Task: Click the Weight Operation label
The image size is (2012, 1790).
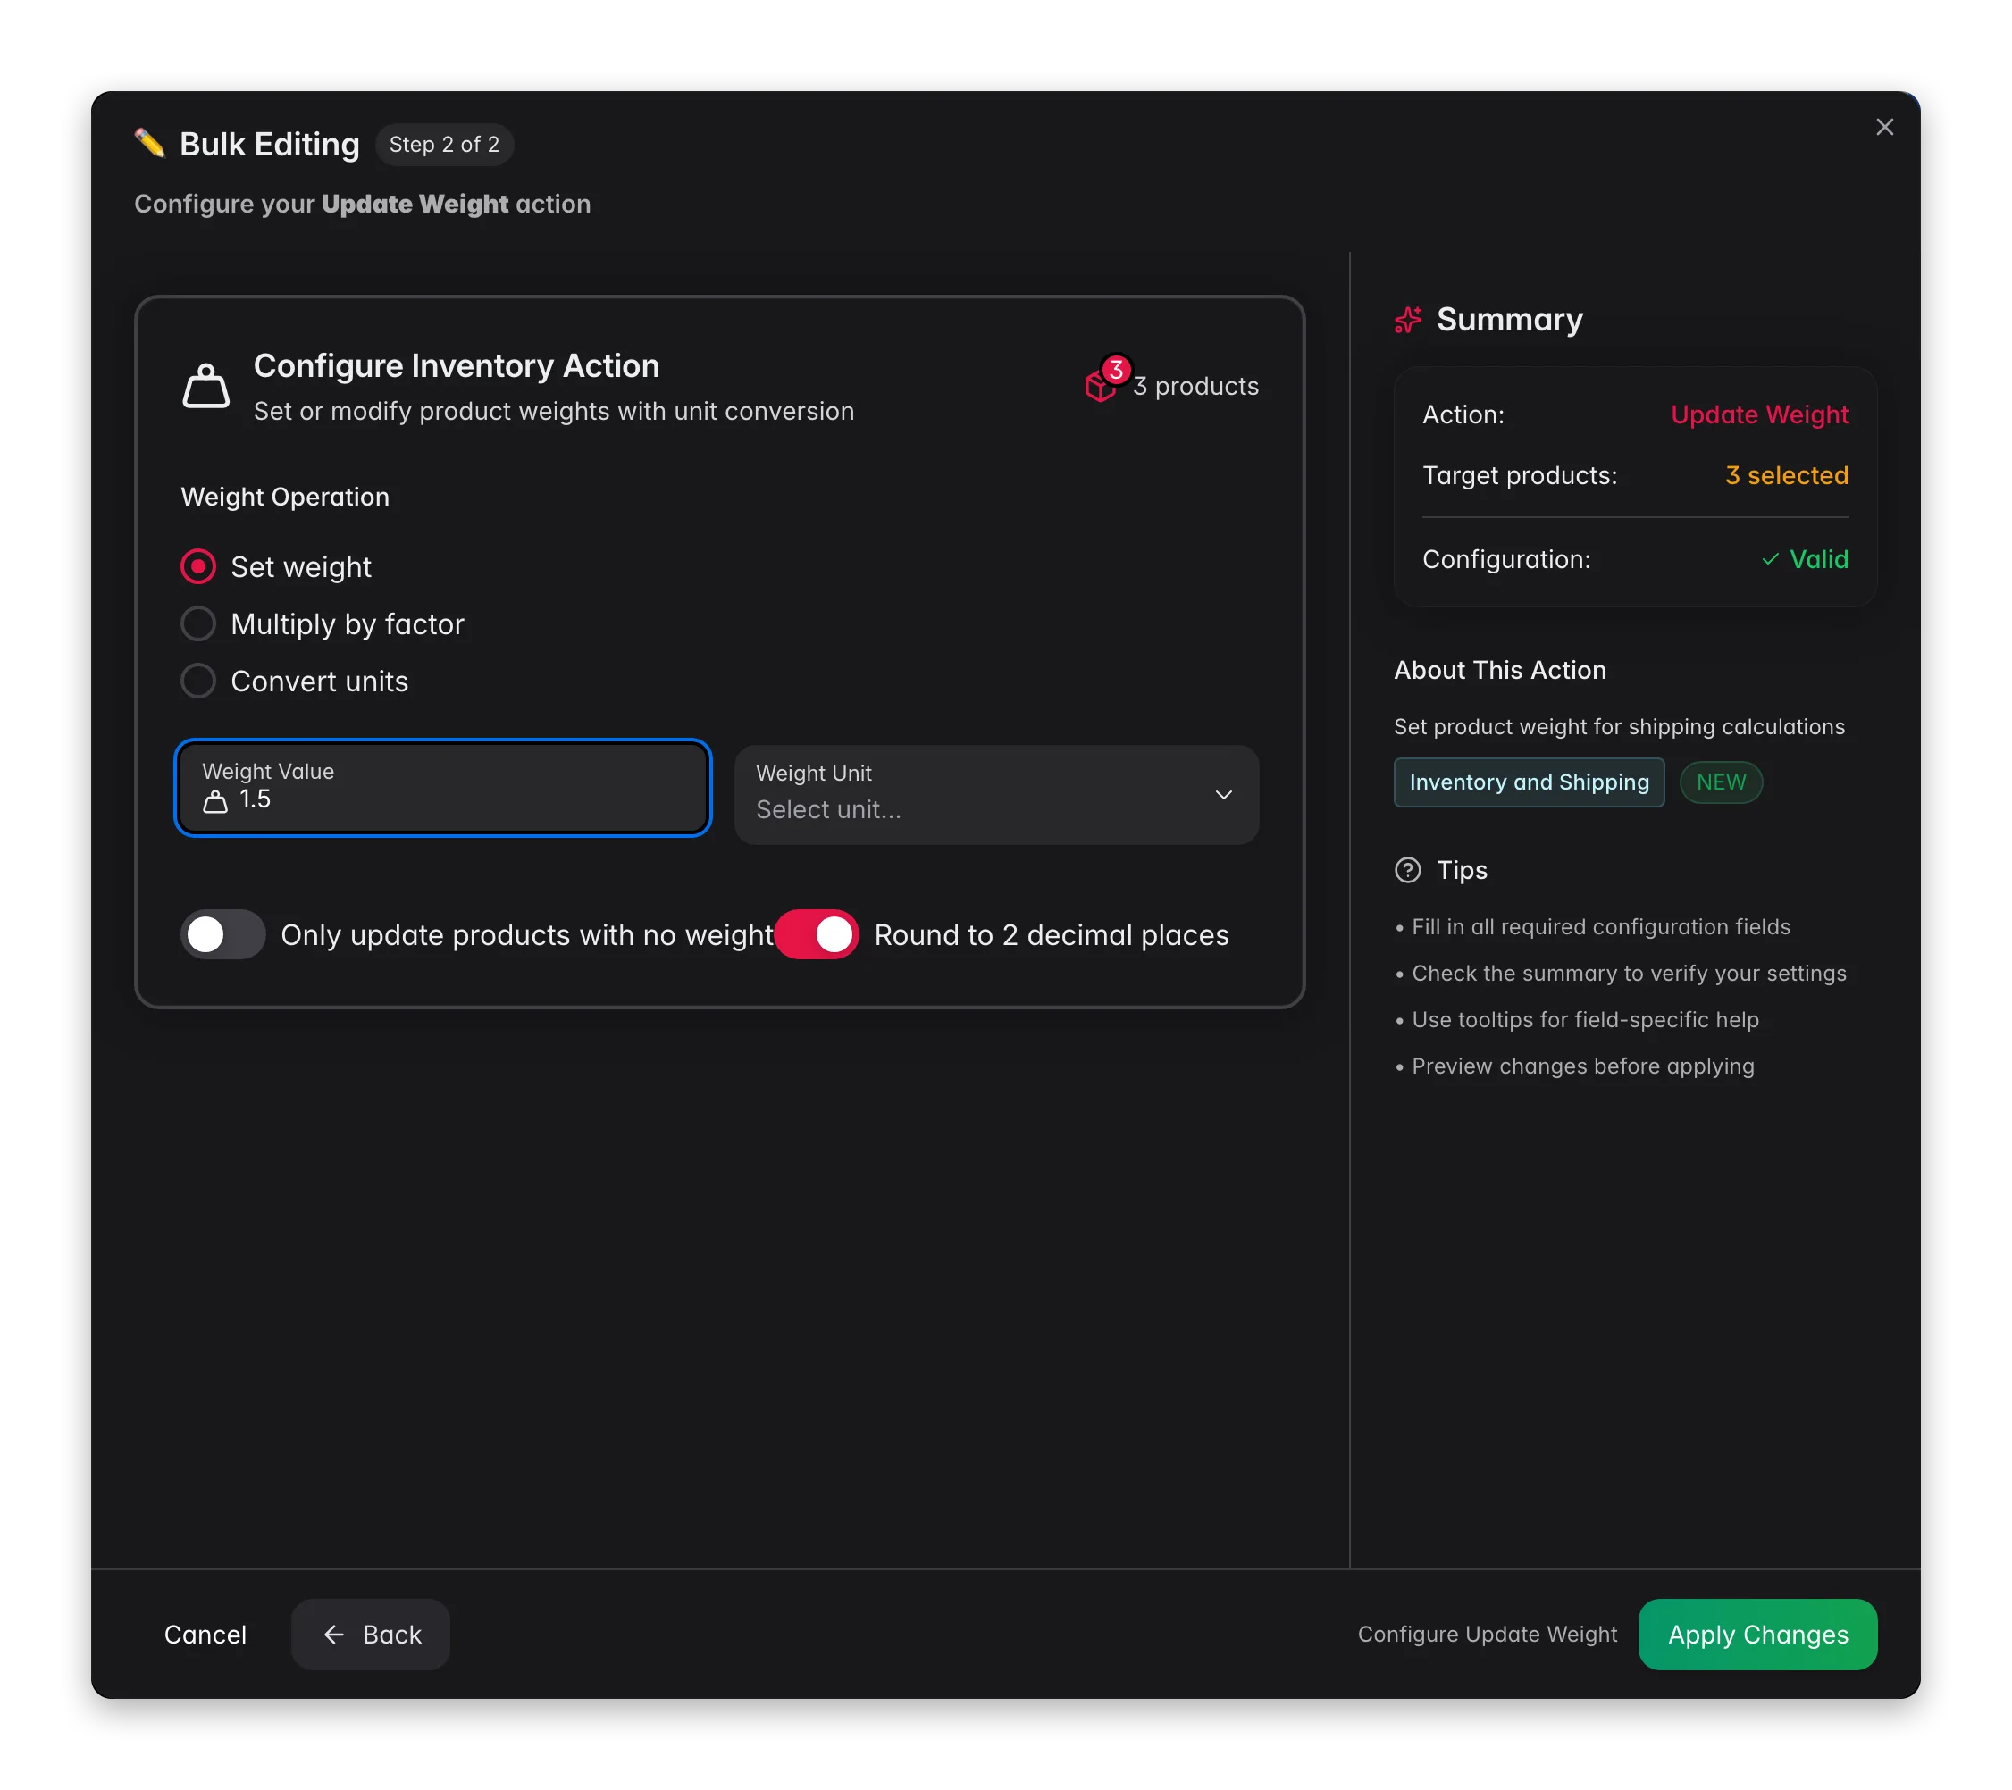Action: 284,497
